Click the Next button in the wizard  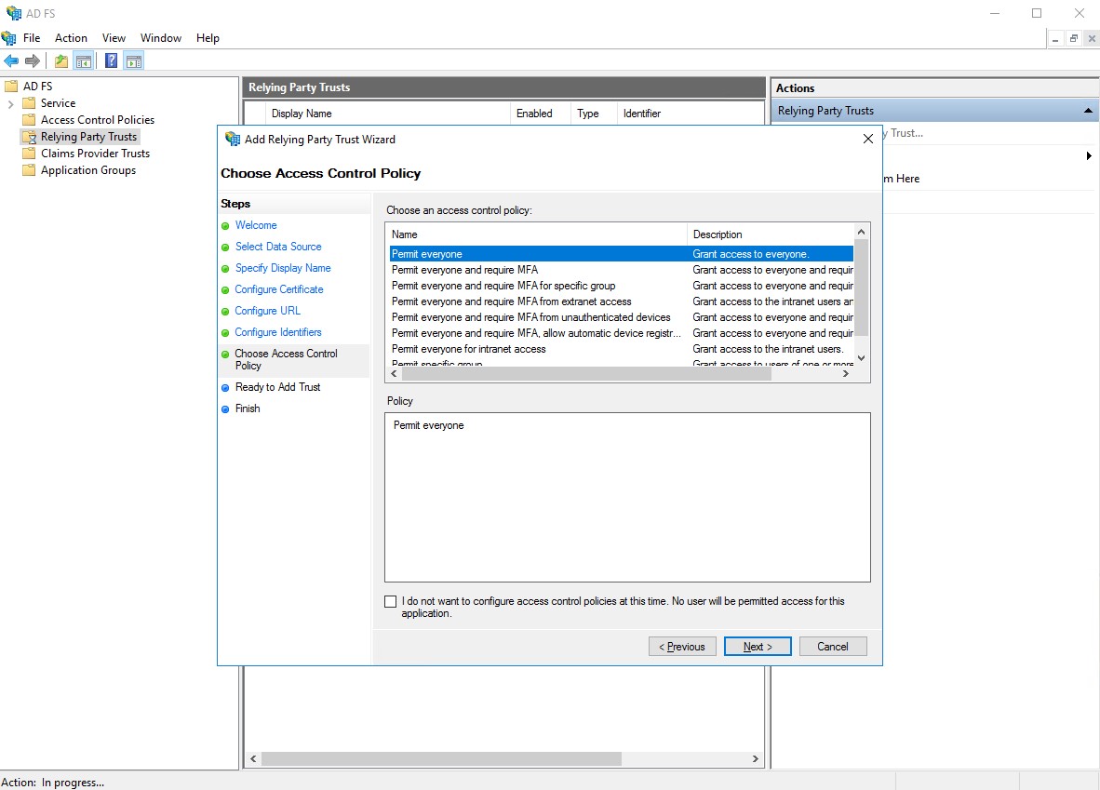(x=757, y=646)
